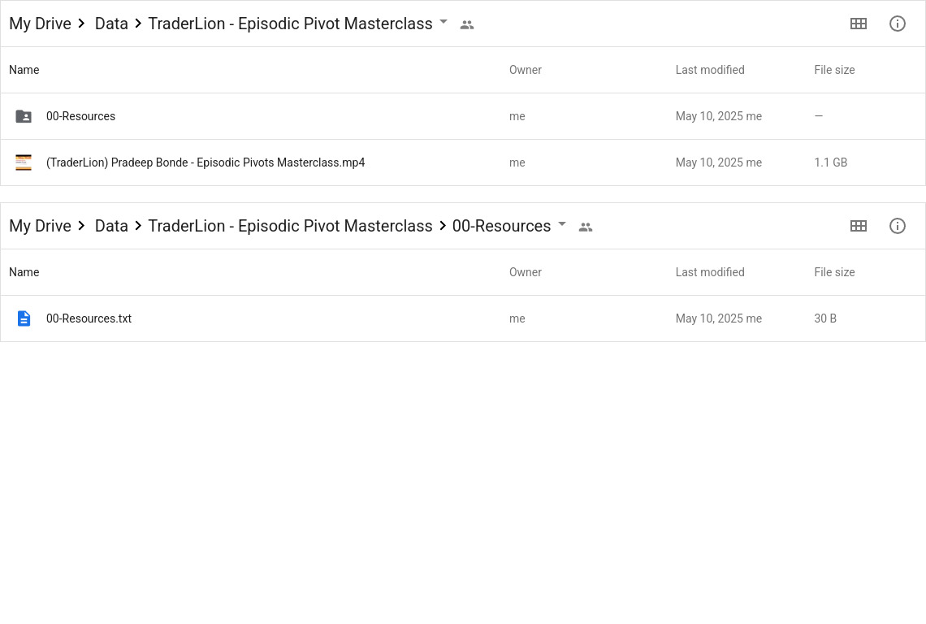Open the dropdown arrow after the 00-Resources breadcrumb
The image size is (926, 624).
click(x=562, y=224)
